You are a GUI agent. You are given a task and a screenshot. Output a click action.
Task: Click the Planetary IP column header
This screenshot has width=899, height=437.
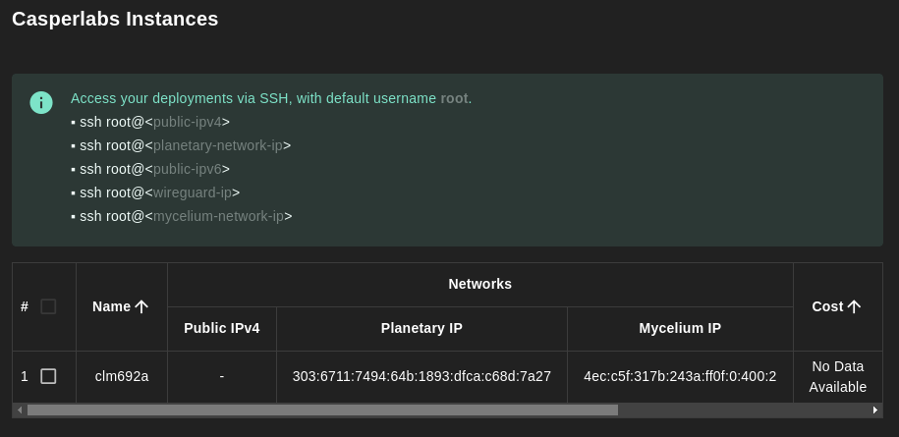(x=421, y=328)
